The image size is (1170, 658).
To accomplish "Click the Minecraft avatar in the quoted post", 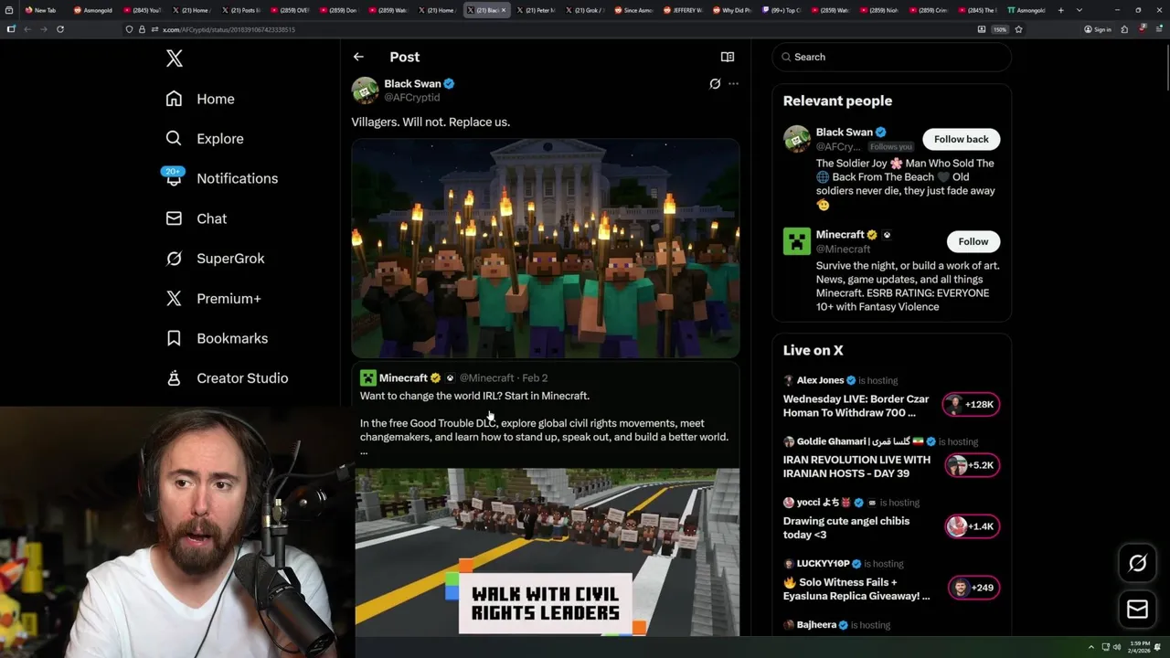I will 367,377.
